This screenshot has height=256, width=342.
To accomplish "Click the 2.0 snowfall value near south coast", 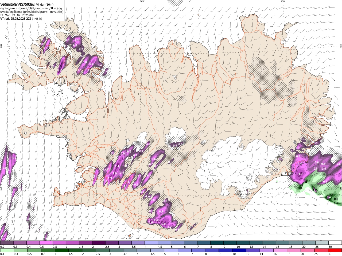I will tap(164, 224).
